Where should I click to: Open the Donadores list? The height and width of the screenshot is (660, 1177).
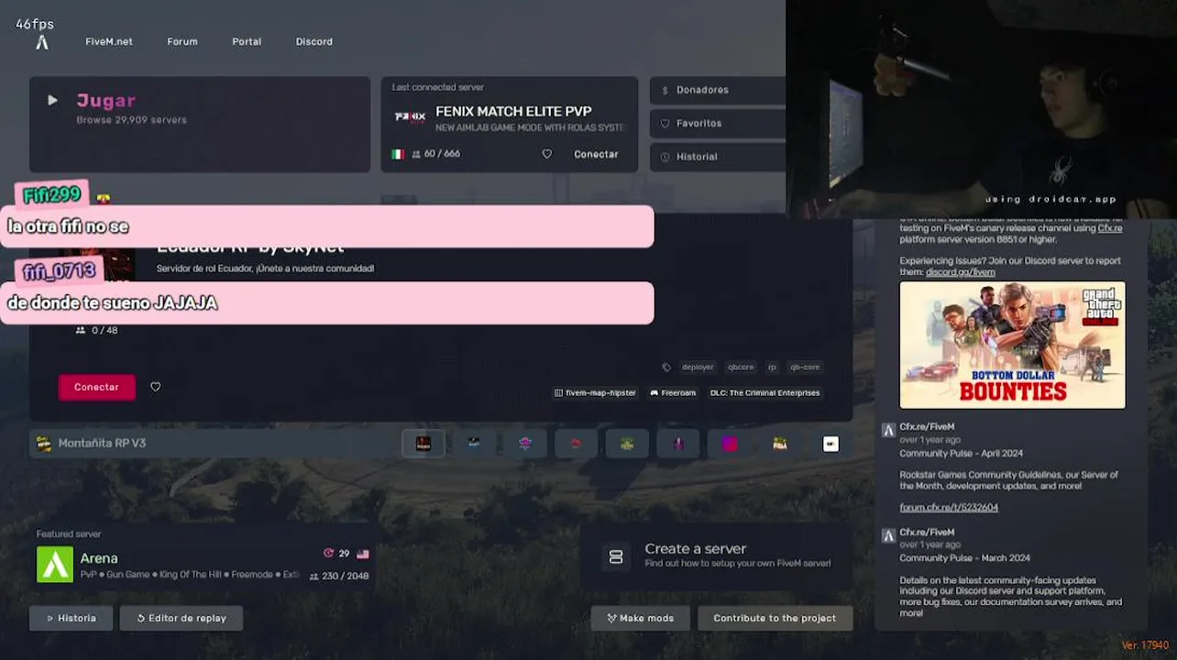click(x=718, y=90)
